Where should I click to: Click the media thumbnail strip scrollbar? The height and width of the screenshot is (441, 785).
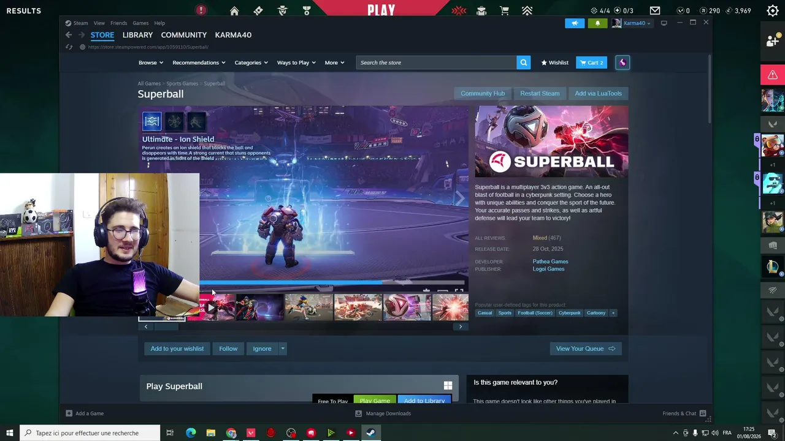coord(166,326)
